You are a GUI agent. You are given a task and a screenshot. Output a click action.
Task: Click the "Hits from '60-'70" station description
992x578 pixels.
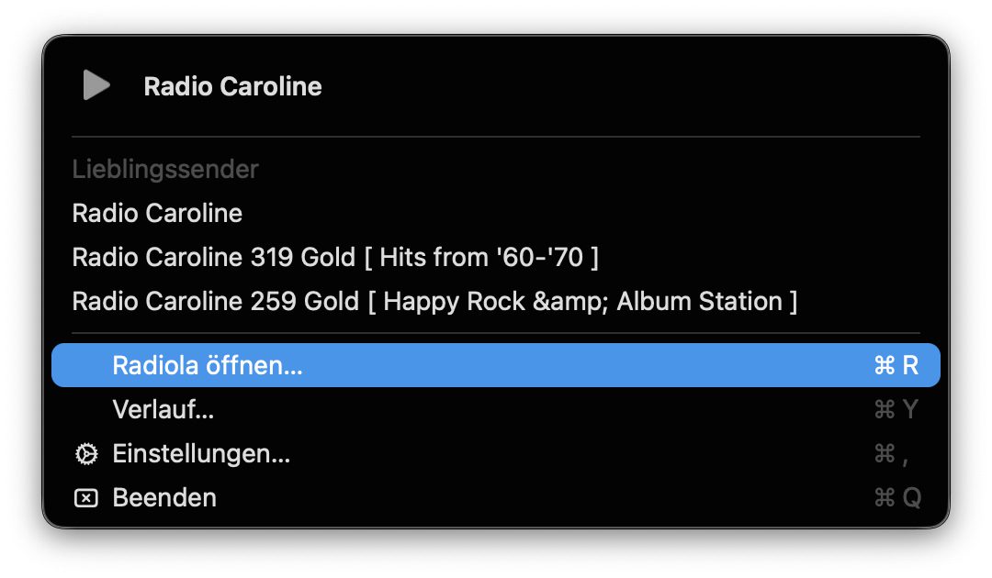click(x=481, y=258)
